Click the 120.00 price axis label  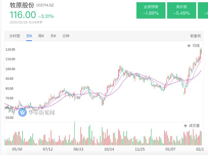click(x=10, y=49)
